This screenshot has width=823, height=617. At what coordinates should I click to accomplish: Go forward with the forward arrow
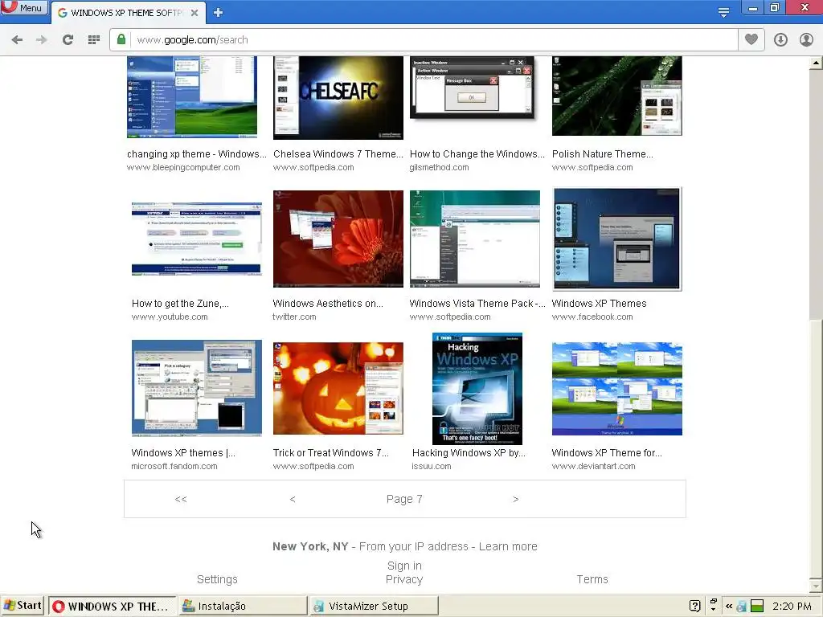[x=42, y=40]
